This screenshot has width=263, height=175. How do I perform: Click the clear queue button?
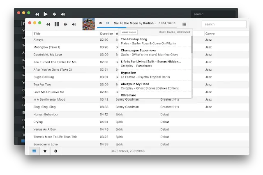pyautogui.click(x=129, y=32)
